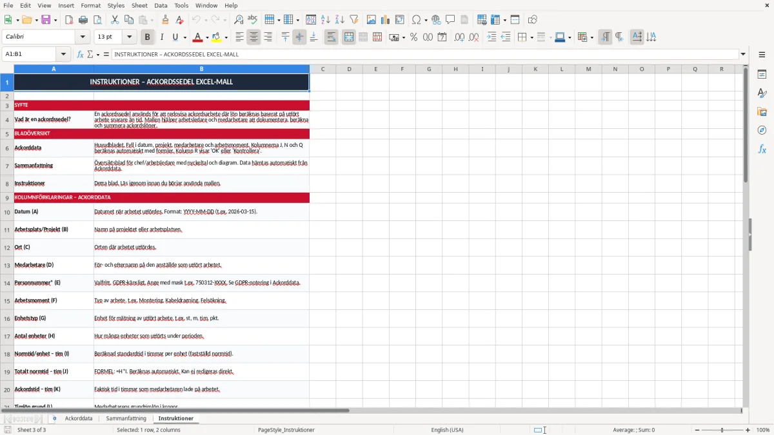Image resolution: width=774 pixels, height=435 pixels.
Task: Toggle print preview
Action: tap(97, 20)
